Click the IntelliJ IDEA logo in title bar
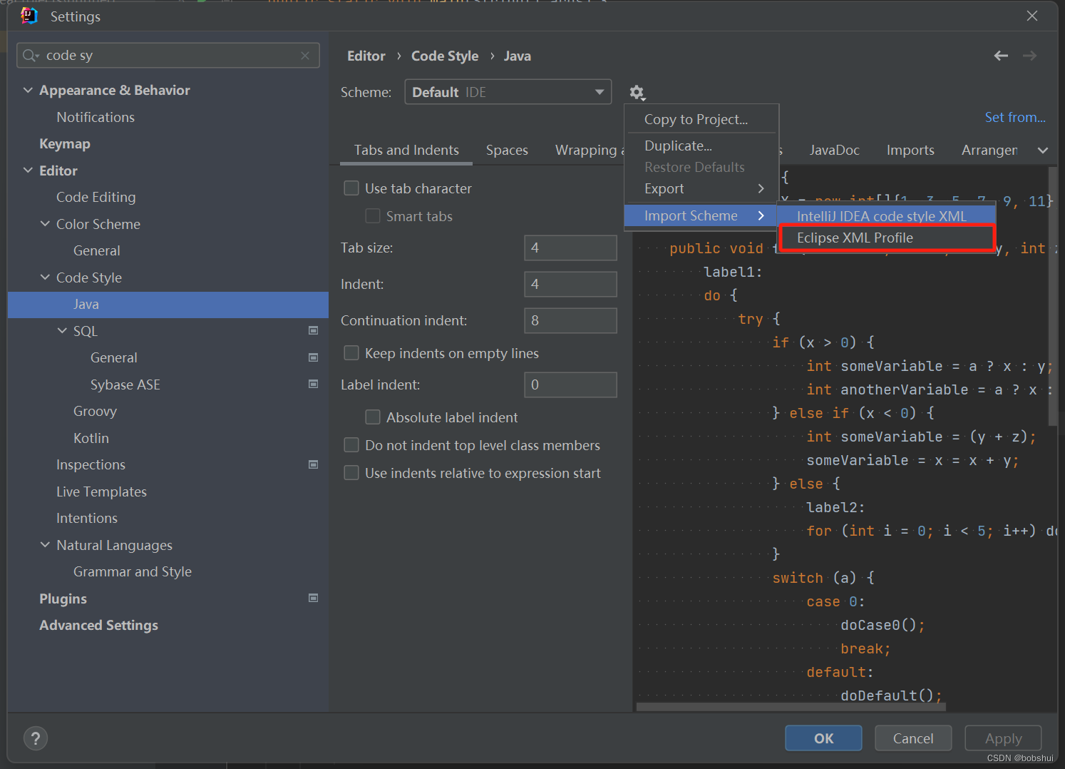The height and width of the screenshot is (769, 1065). pyautogui.click(x=29, y=16)
